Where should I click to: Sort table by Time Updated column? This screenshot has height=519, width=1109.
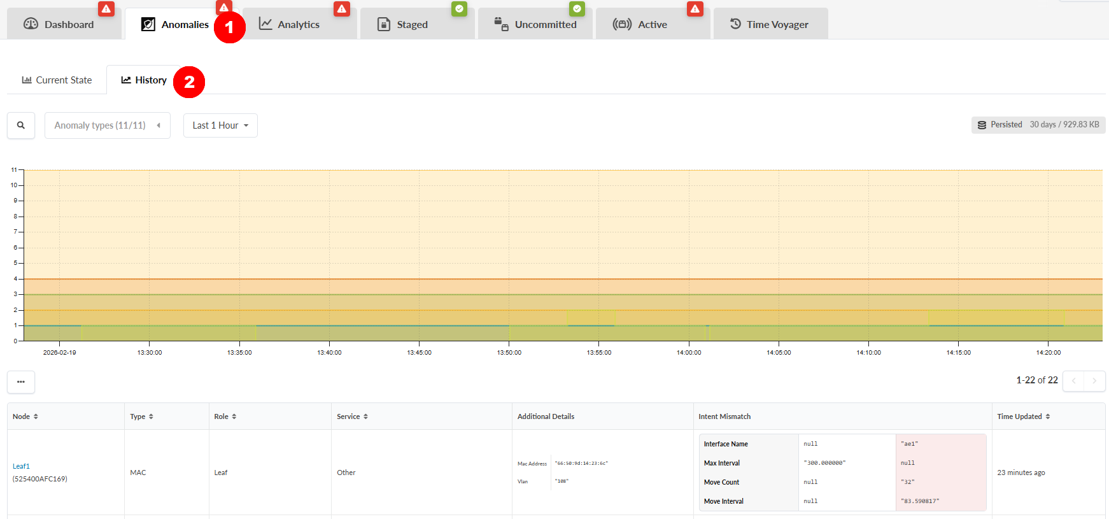pyautogui.click(x=1024, y=416)
